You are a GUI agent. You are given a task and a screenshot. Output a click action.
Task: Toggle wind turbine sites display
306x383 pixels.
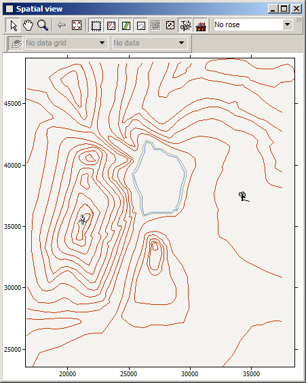185,25
